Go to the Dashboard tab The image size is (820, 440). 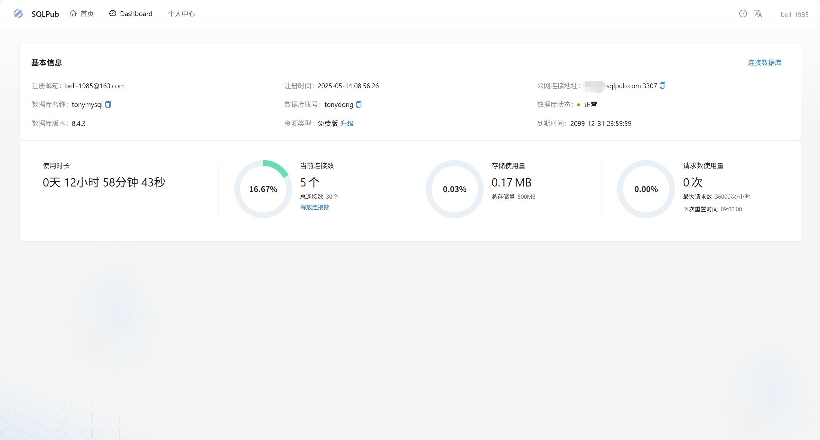tap(136, 14)
